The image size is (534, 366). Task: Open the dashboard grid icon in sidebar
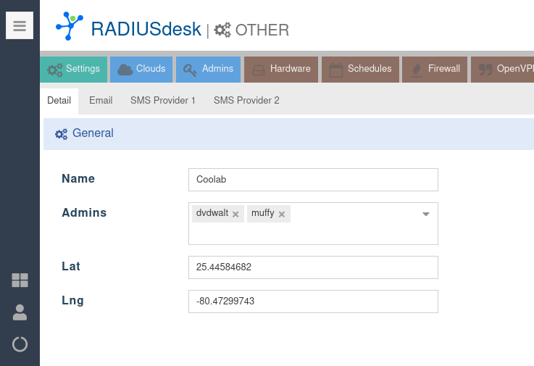(20, 280)
